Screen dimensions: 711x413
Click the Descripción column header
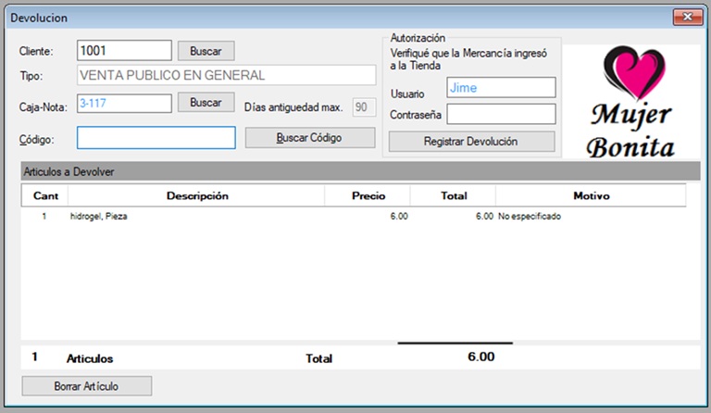(196, 195)
